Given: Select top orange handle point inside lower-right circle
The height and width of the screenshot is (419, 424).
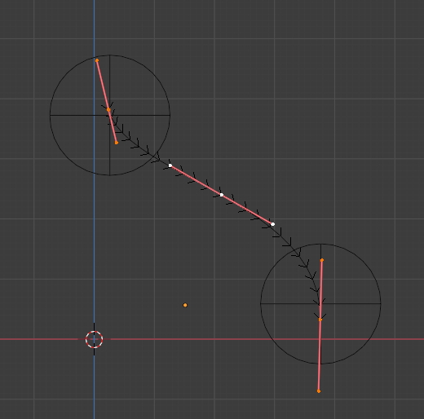Looking at the screenshot, I should pyautogui.click(x=322, y=260).
